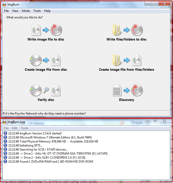Click the info icon beside 'Total Physical Memory' entry
The width and height of the screenshot is (173, 183).
click(5, 141)
